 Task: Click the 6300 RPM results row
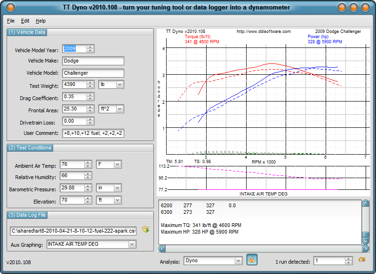(x=187, y=212)
